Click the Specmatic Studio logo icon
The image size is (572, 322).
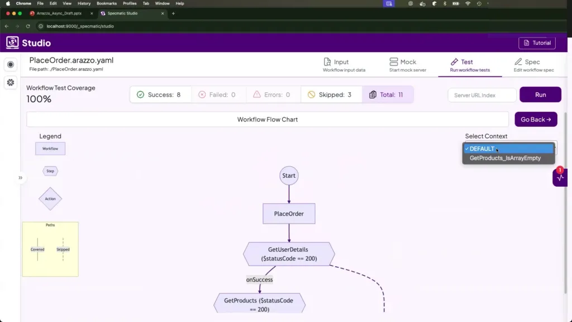12,42
